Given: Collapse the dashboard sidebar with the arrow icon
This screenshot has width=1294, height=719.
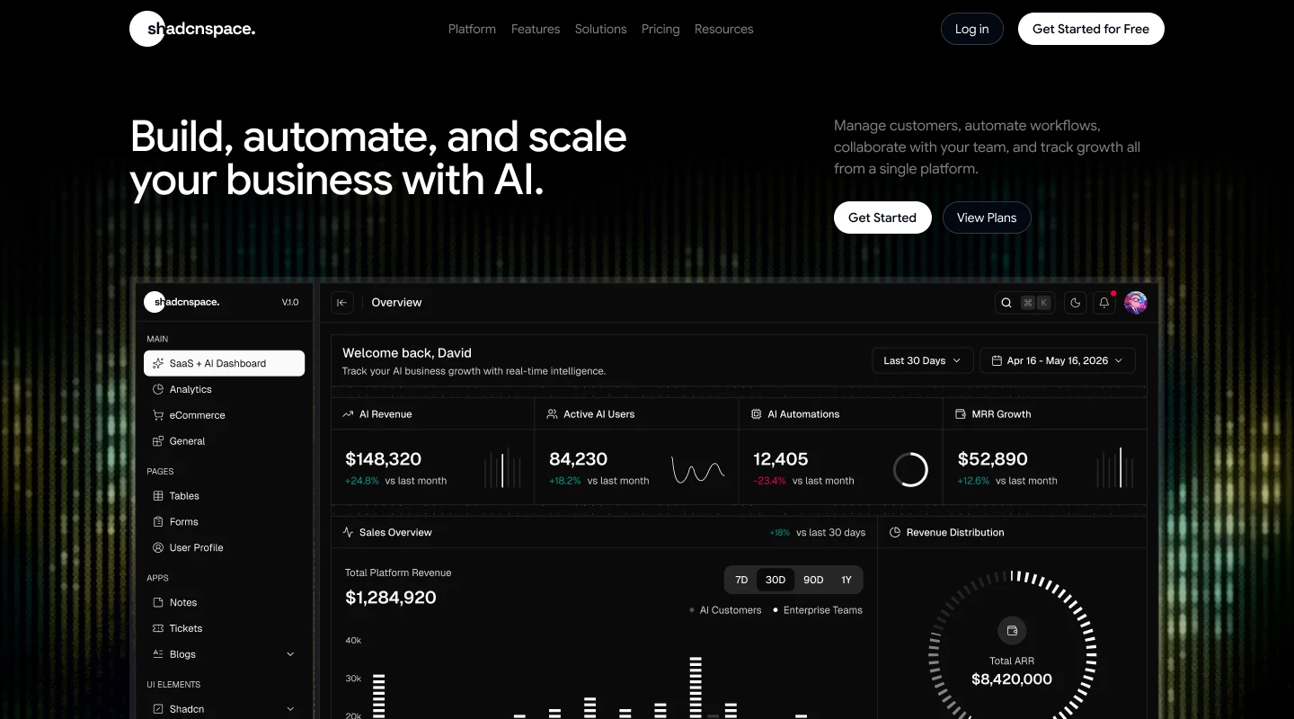Looking at the screenshot, I should (341, 303).
